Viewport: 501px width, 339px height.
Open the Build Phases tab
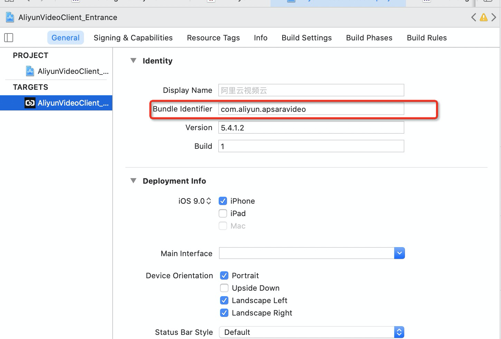pos(369,38)
